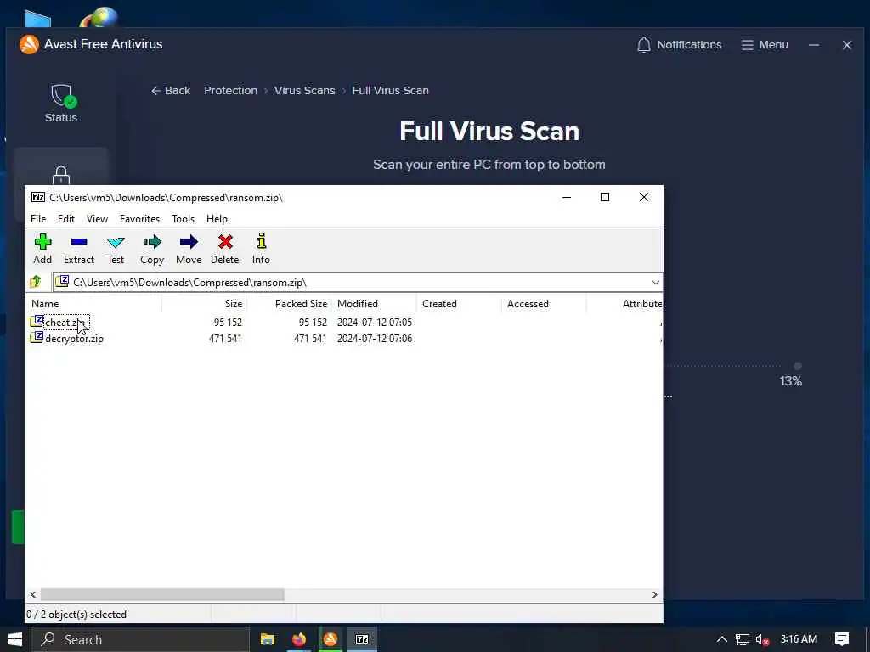Switch to Avast via the taskbar icon
This screenshot has width=870, height=652.
(x=330, y=639)
